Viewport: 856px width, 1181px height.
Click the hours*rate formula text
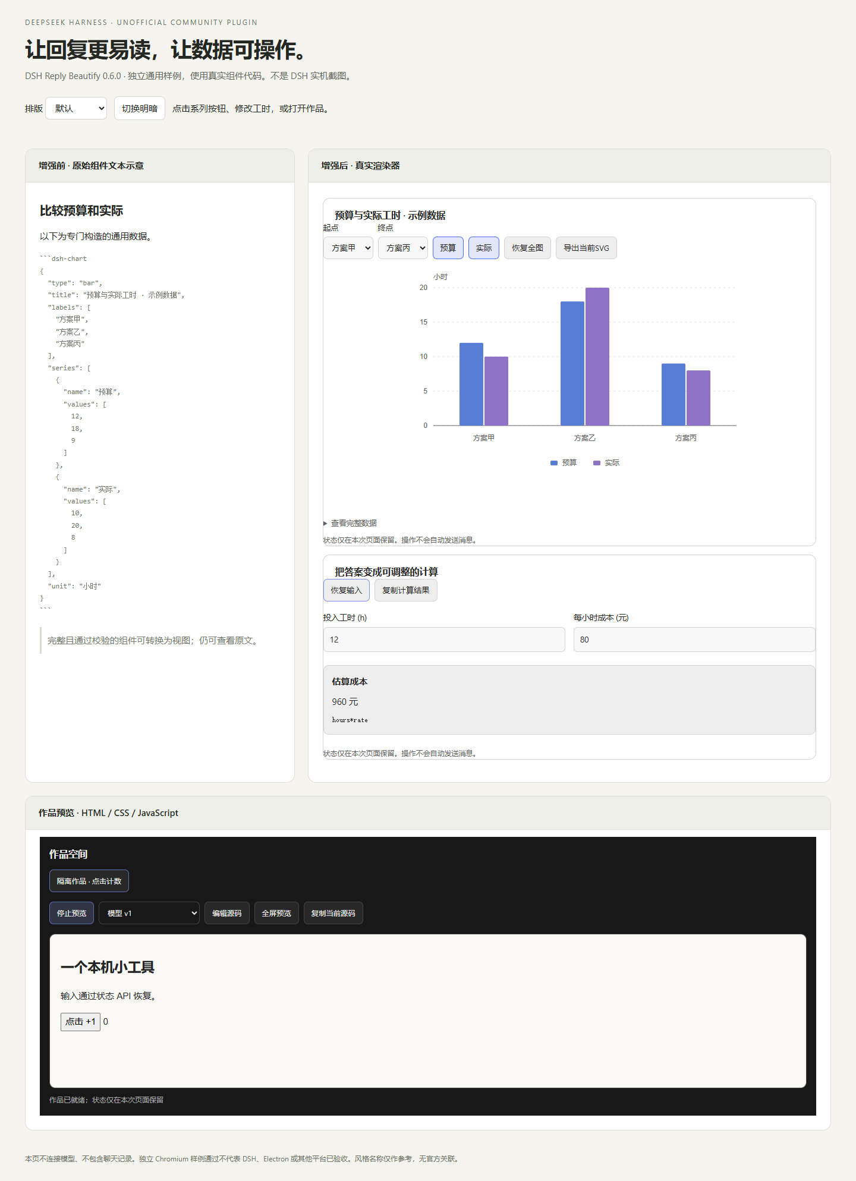click(350, 720)
